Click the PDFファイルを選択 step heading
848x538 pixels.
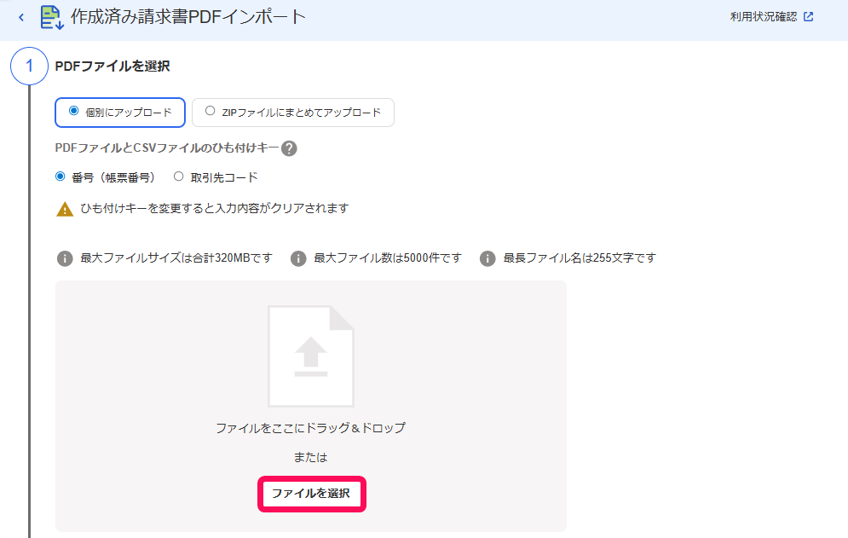click(x=112, y=66)
